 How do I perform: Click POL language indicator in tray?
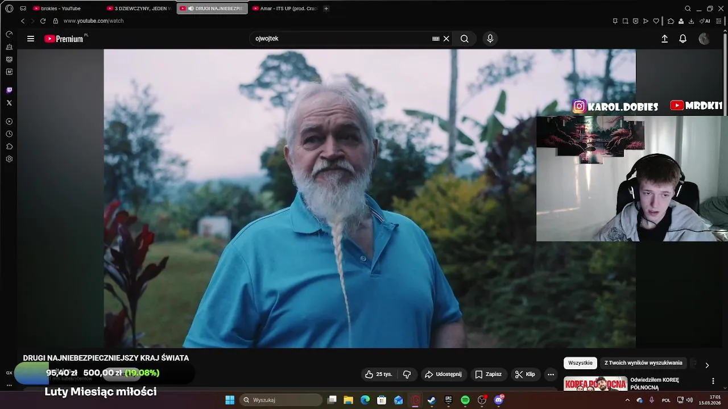667,400
